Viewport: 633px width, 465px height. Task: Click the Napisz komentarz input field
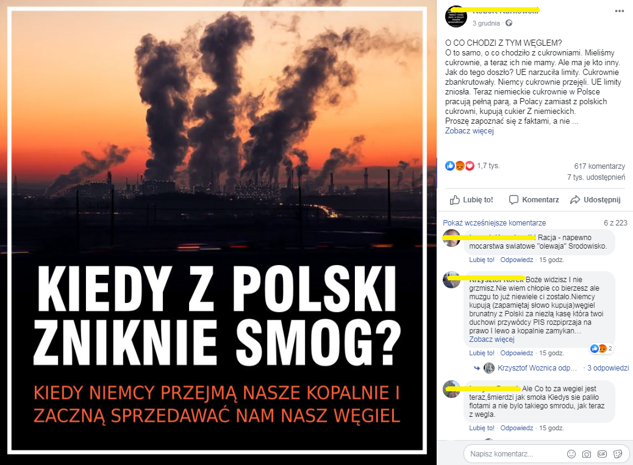(x=515, y=454)
